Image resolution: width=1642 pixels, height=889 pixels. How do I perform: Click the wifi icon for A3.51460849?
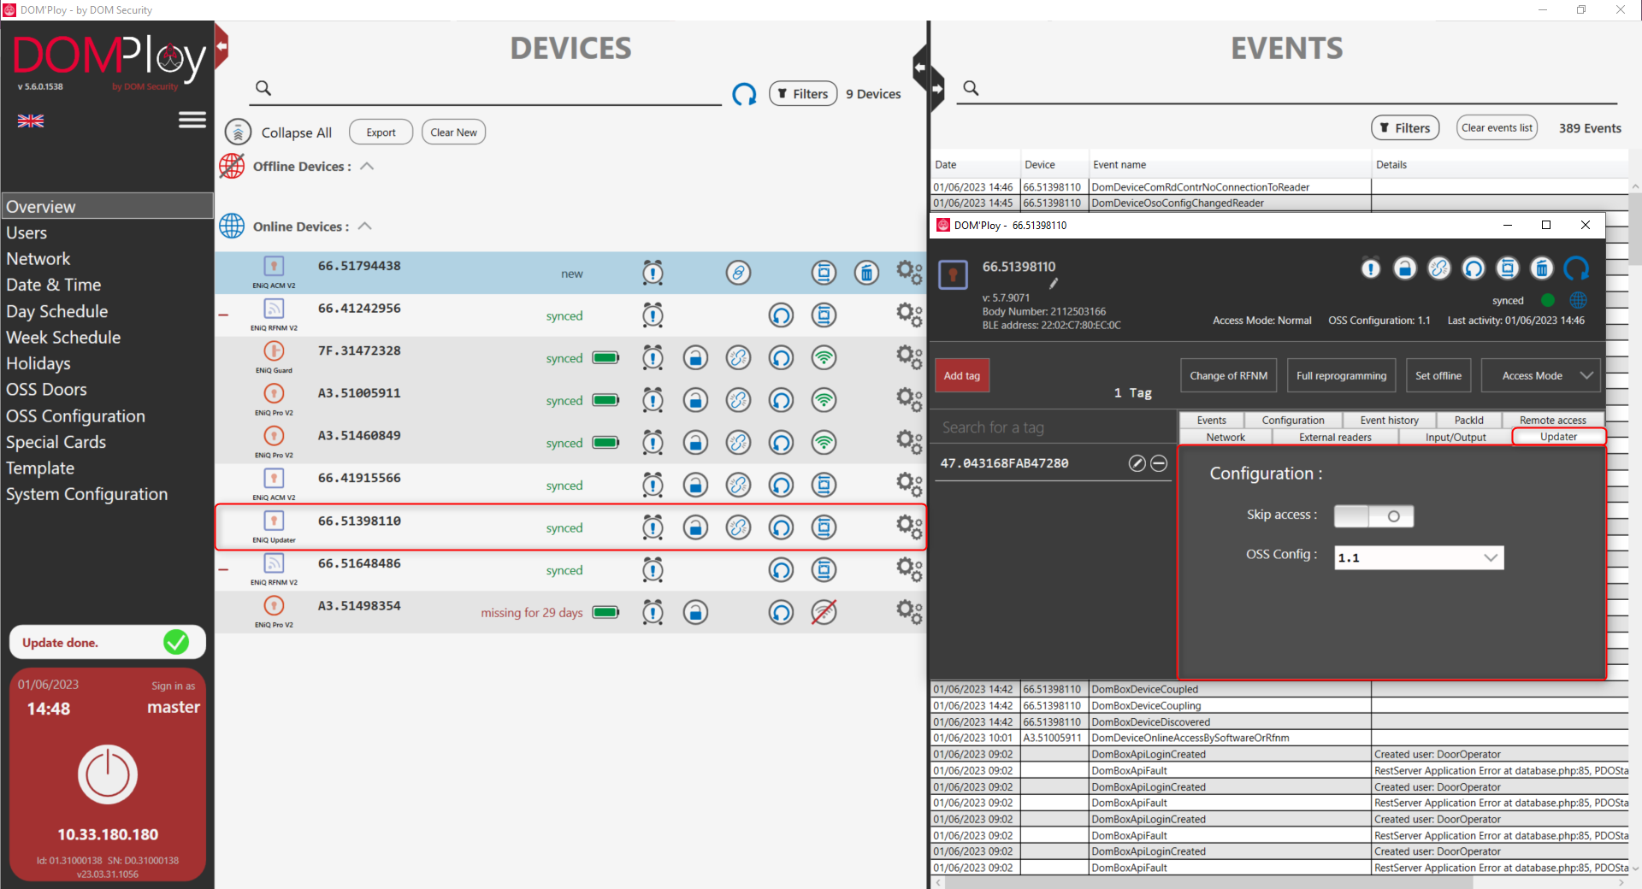824,443
